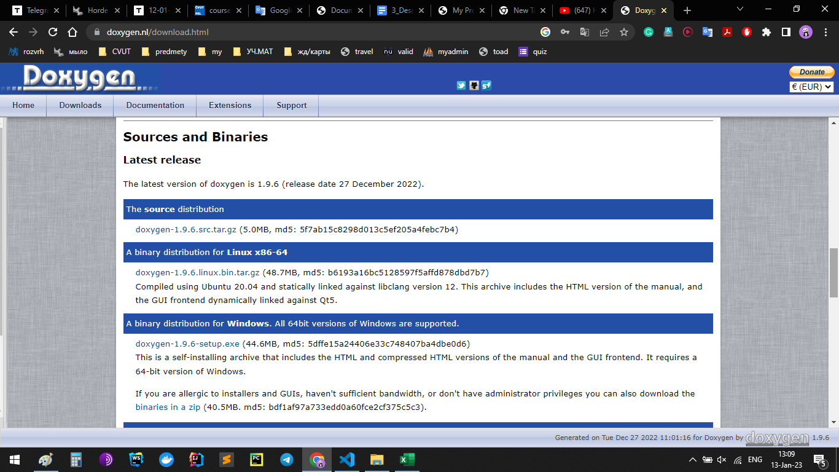Show hidden system tray icons
The height and width of the screenshot is (472, 839).
click(693, 460)
